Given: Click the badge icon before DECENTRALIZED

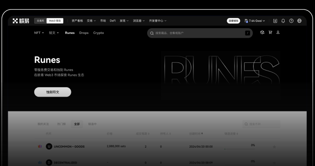Looking at the screenshot, I should (40, 163).
